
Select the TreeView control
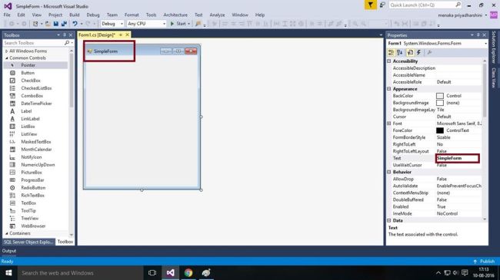pyautogui.click(x=30, y=218)
